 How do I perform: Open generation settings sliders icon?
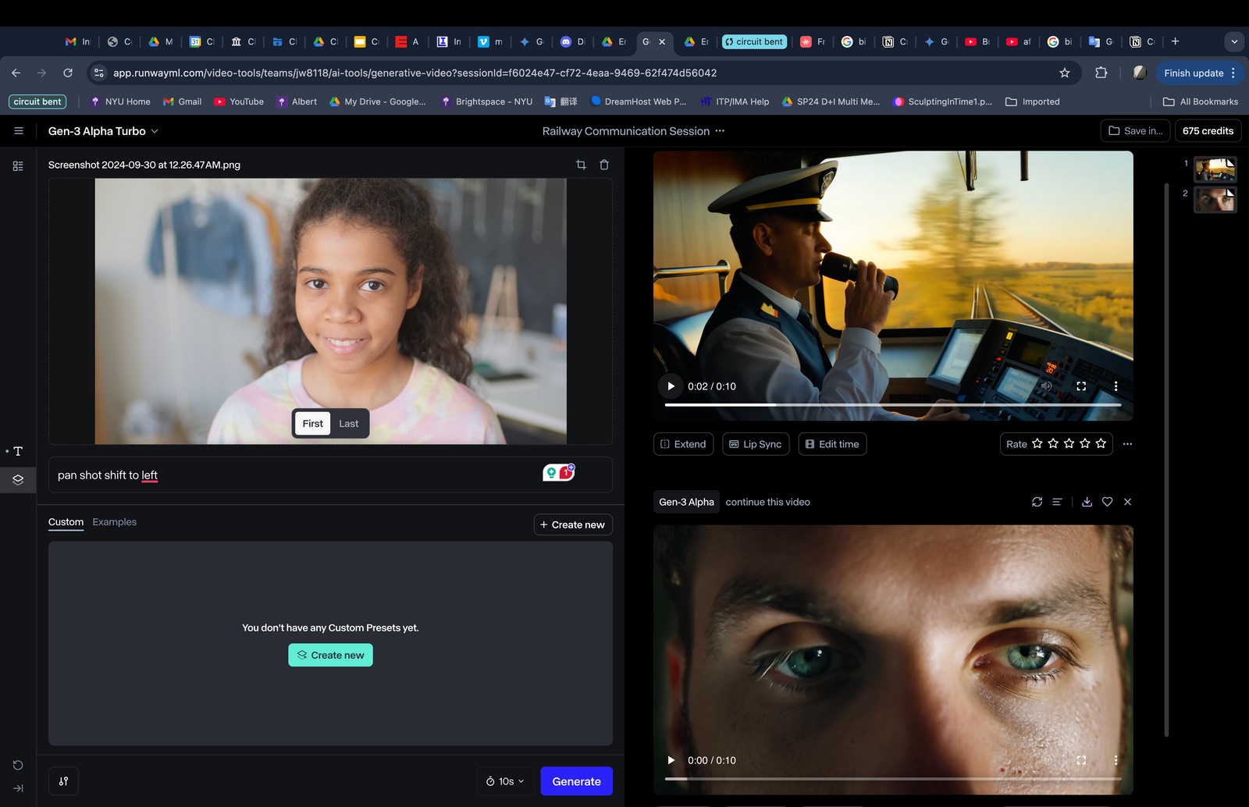coord(63,781)
